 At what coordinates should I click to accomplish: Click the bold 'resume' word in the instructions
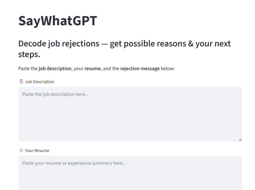click(92, 68)
